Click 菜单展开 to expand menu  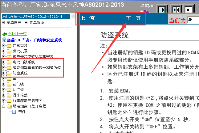[x=14, y=23]
